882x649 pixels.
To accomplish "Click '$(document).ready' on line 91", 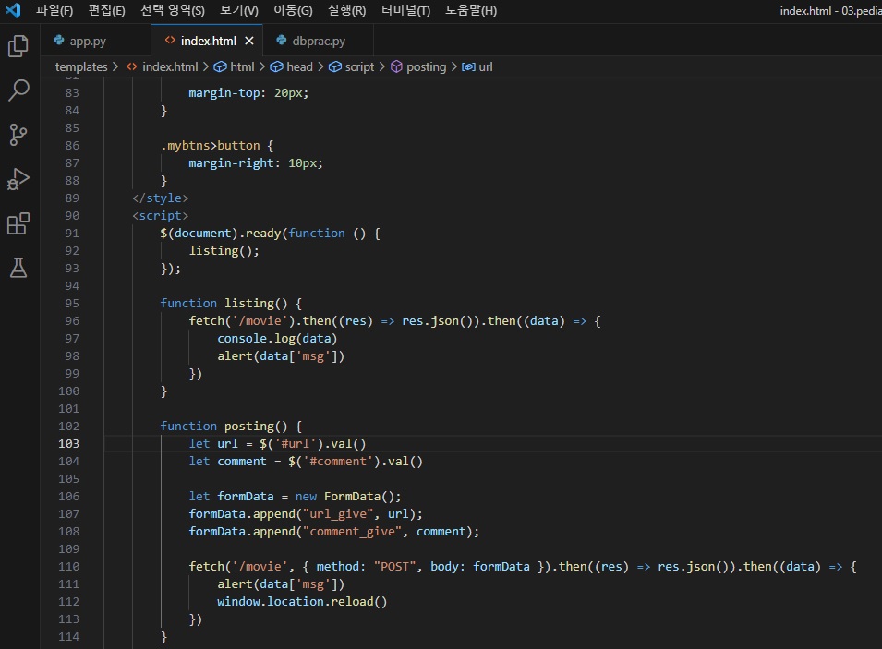I will pyautogui.click(x=221, y=233).
